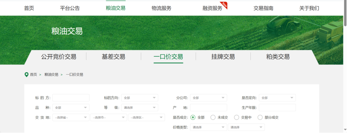
Task: Choose the 交易中 radio button
Action: [x=237, y=117]
